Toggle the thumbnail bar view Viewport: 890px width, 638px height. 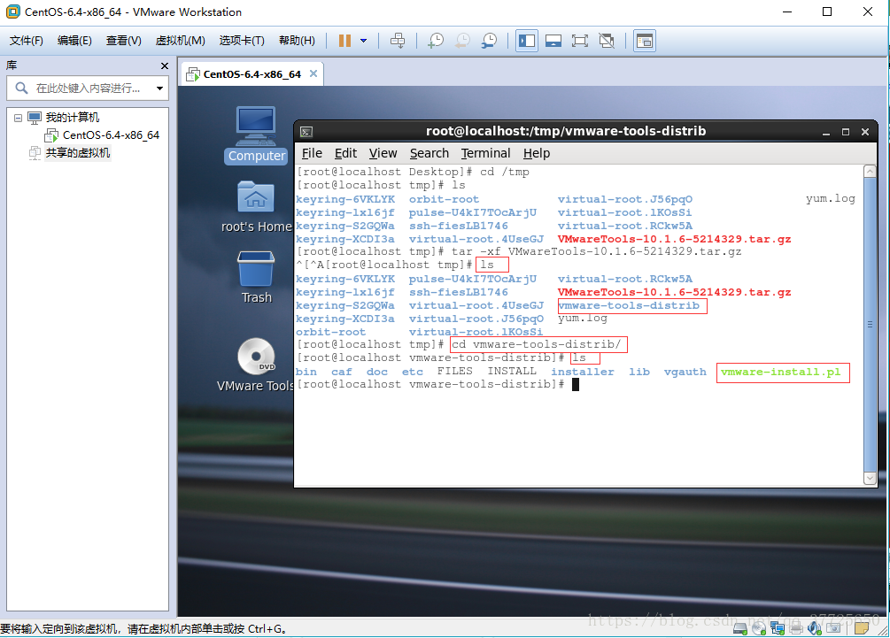(553, 41)
